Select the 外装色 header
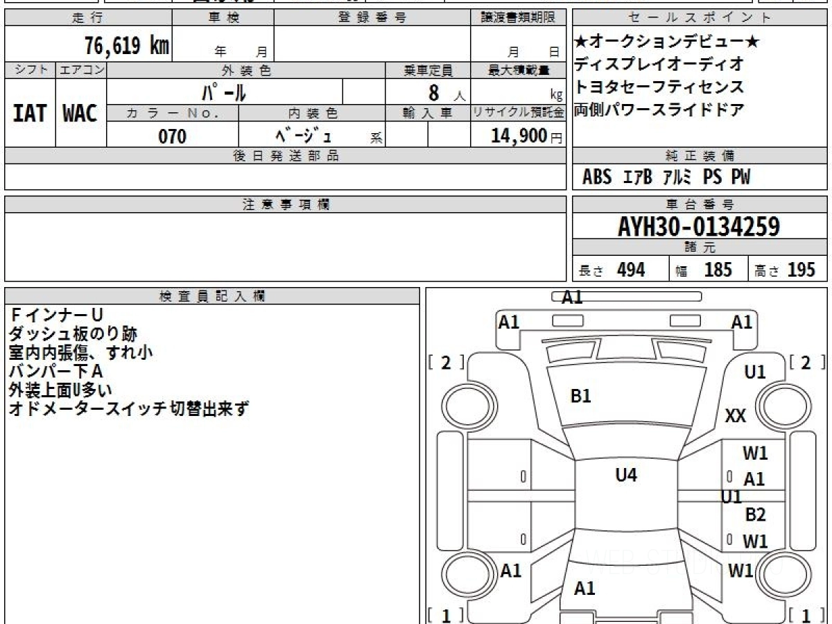 coord(246,70)
